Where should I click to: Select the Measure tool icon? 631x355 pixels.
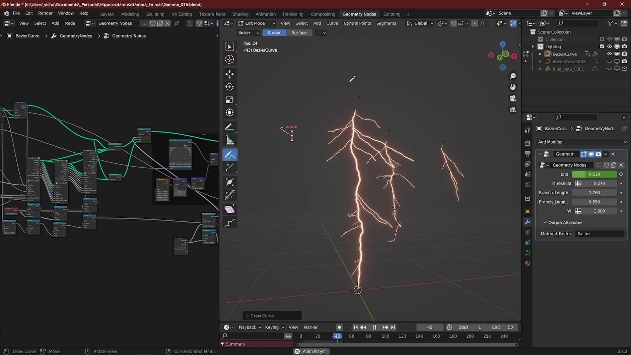229,141
